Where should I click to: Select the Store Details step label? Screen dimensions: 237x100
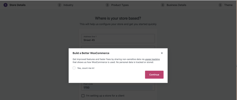17,5
